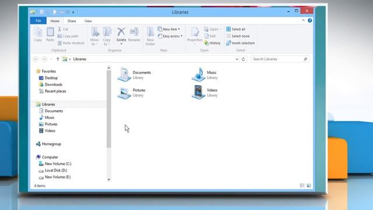
Task: Select Pictures in navigation pane tree
Action: click(x=48, y=124)
